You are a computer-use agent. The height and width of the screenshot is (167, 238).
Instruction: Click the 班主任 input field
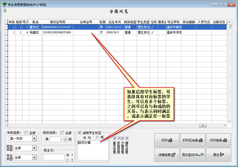coord(54,157)
